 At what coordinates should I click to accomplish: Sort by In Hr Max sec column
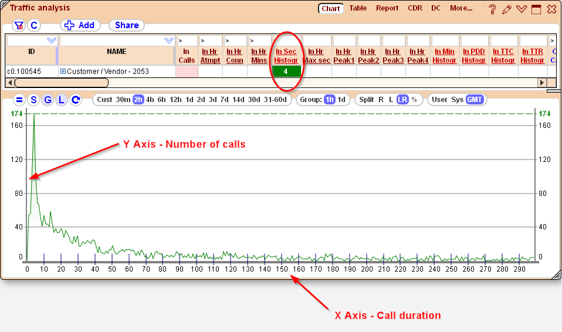pyautogui.click(x=316, y=56)
